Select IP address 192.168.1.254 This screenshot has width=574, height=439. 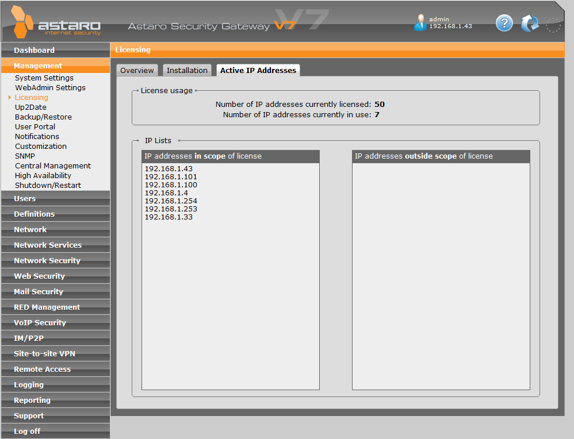[171, 201]
